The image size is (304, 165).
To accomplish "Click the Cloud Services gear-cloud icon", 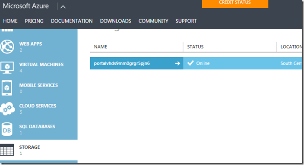I will 7,109.
